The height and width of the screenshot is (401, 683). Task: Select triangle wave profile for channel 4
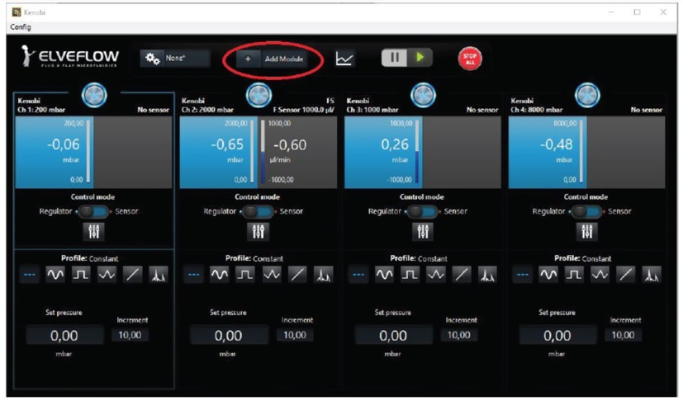pyautogui.click(x=600, y=275)
